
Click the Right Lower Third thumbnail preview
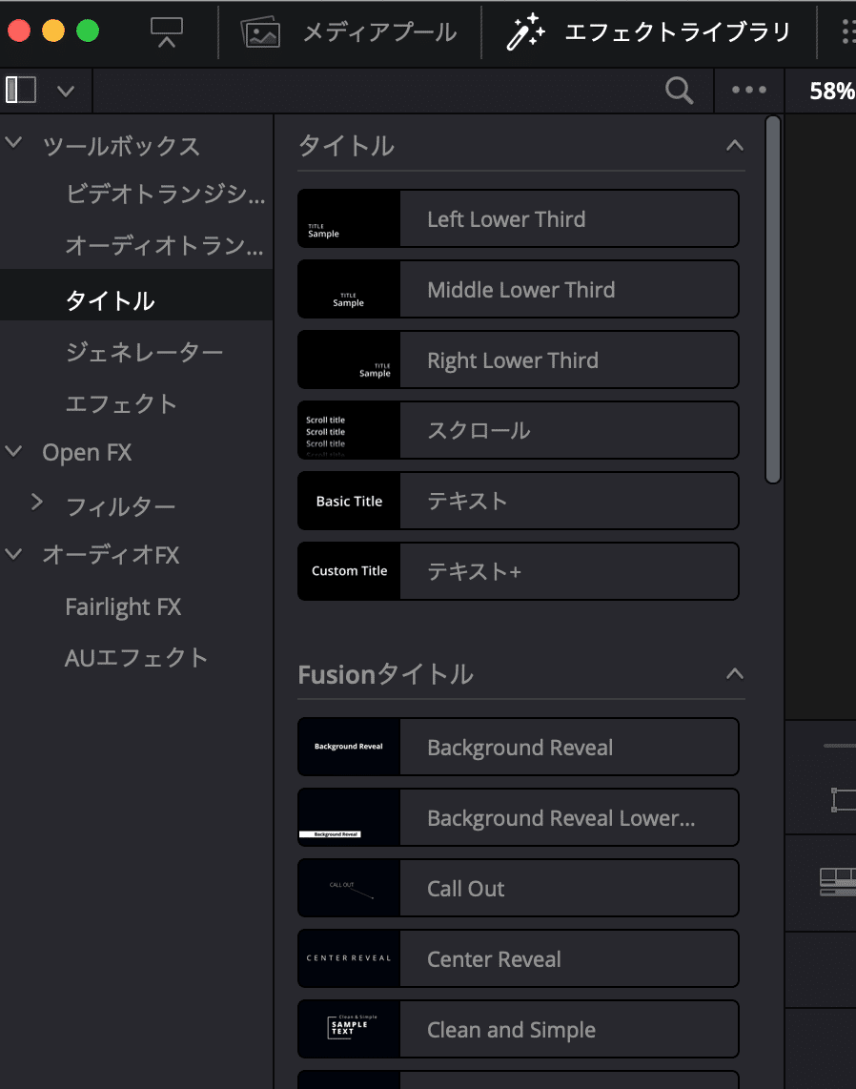349,360
